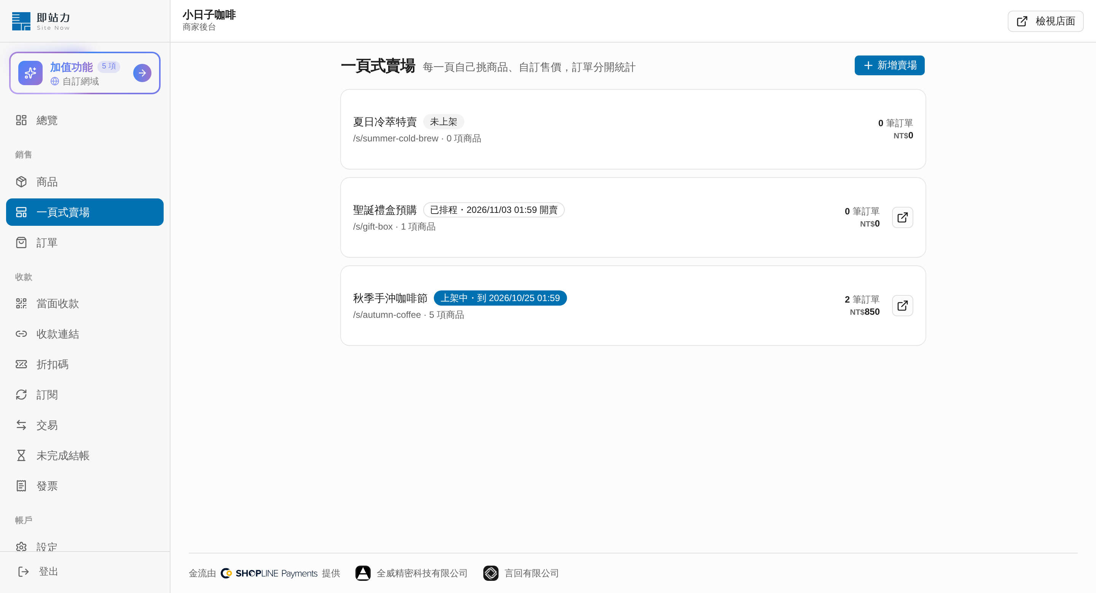Go to 總覽 in the sidebar

click(84, 120)
